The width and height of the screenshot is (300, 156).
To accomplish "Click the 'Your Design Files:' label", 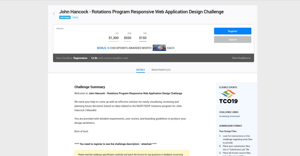I will 228,131.
